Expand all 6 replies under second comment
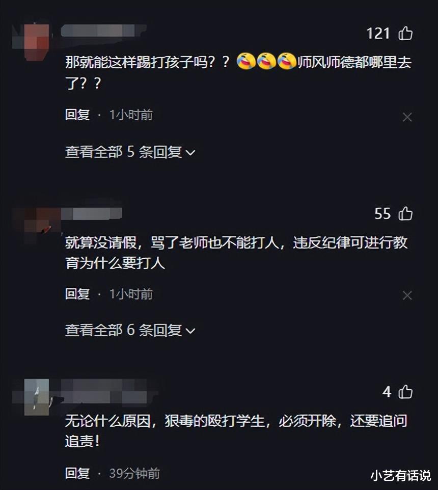Screen dimensions: 438x490 [x=130, y=330]
